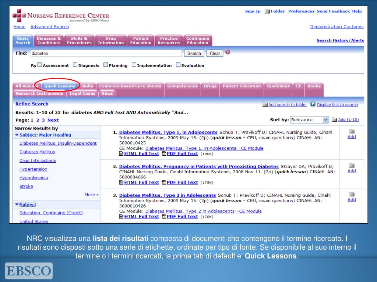
Task: Open the Sort by Relevance dropdown
Action: pyautogui.click(x=309, y=120)
